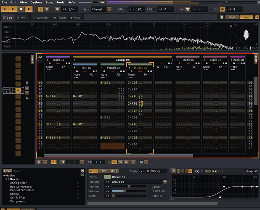Toggle the Record/edit mode button
The image size is (260, 210).
(x=28, y=8)
